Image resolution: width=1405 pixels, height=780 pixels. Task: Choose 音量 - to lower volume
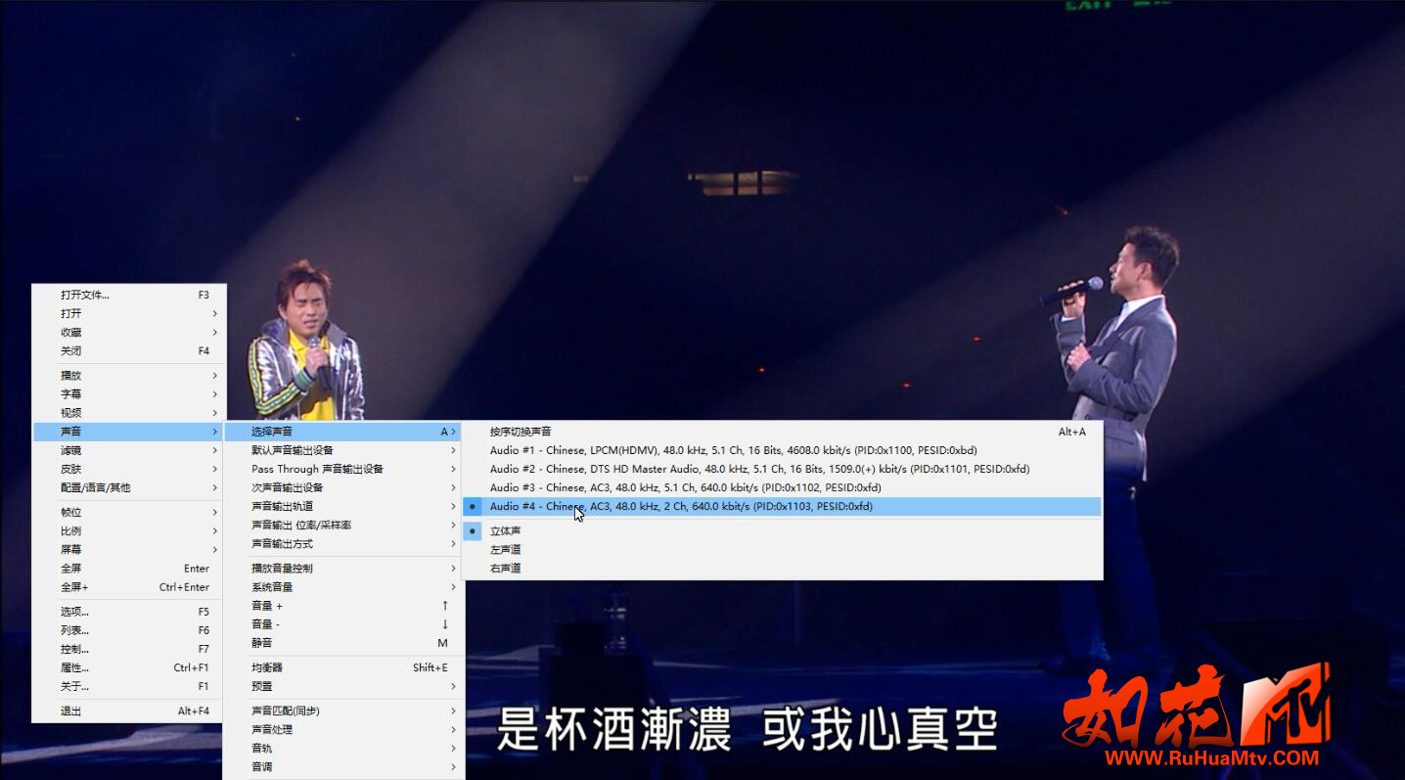343,624
